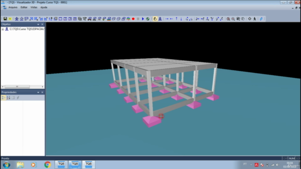This screenshot has width=301, height=169.
Task: Click the red record button in toolbar
Action: pos(133,19)
